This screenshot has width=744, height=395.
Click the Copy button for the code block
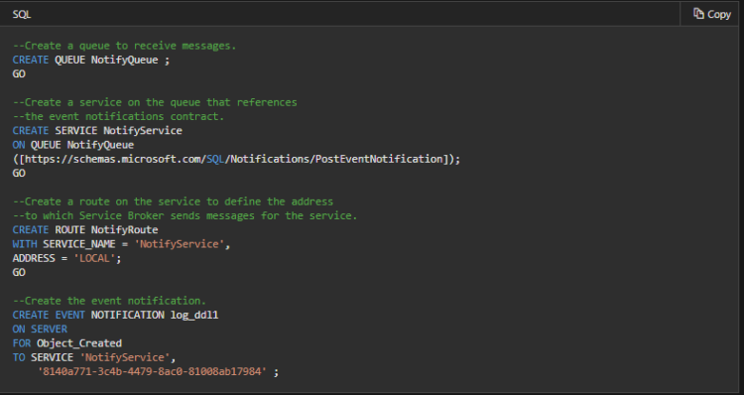coord(711,14)
